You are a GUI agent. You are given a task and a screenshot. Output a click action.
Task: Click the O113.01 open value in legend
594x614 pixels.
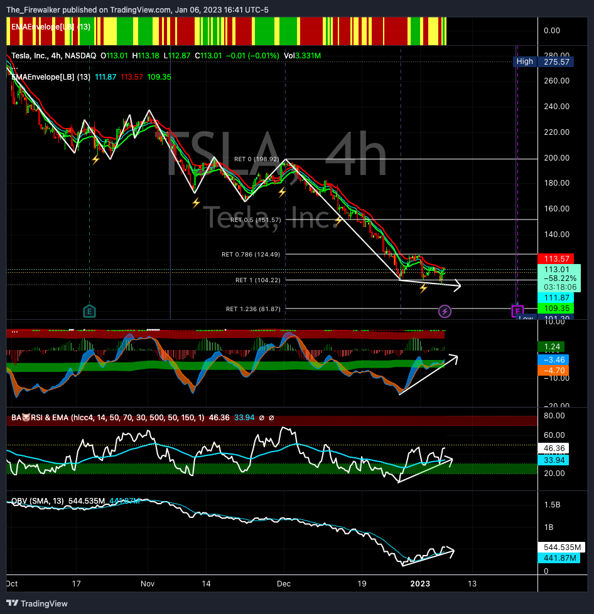[x=114, y=56]
